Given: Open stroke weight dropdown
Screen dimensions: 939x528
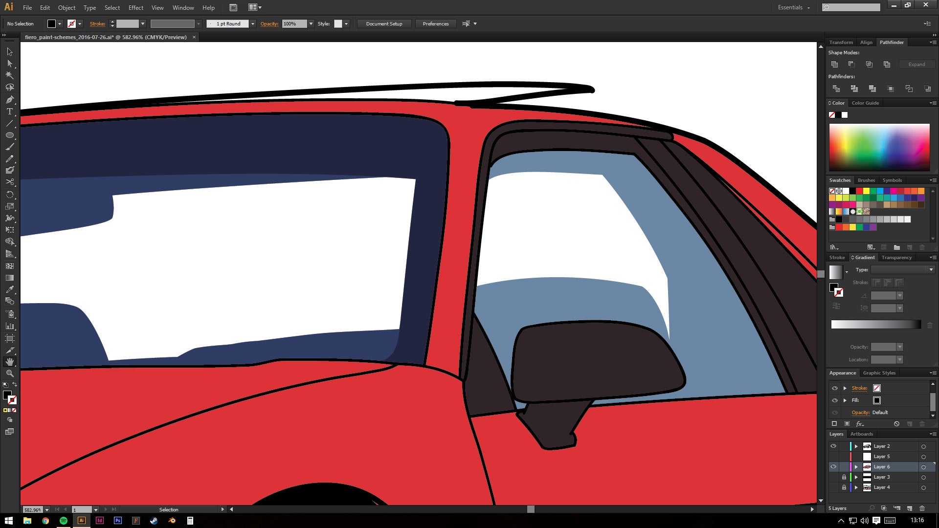Looking at the screenshot, I should 143,23.
